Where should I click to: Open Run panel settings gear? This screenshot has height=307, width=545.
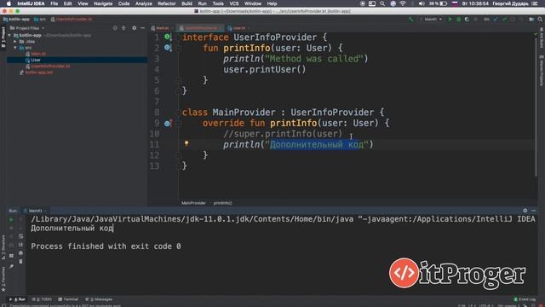[x=525, y=211]
